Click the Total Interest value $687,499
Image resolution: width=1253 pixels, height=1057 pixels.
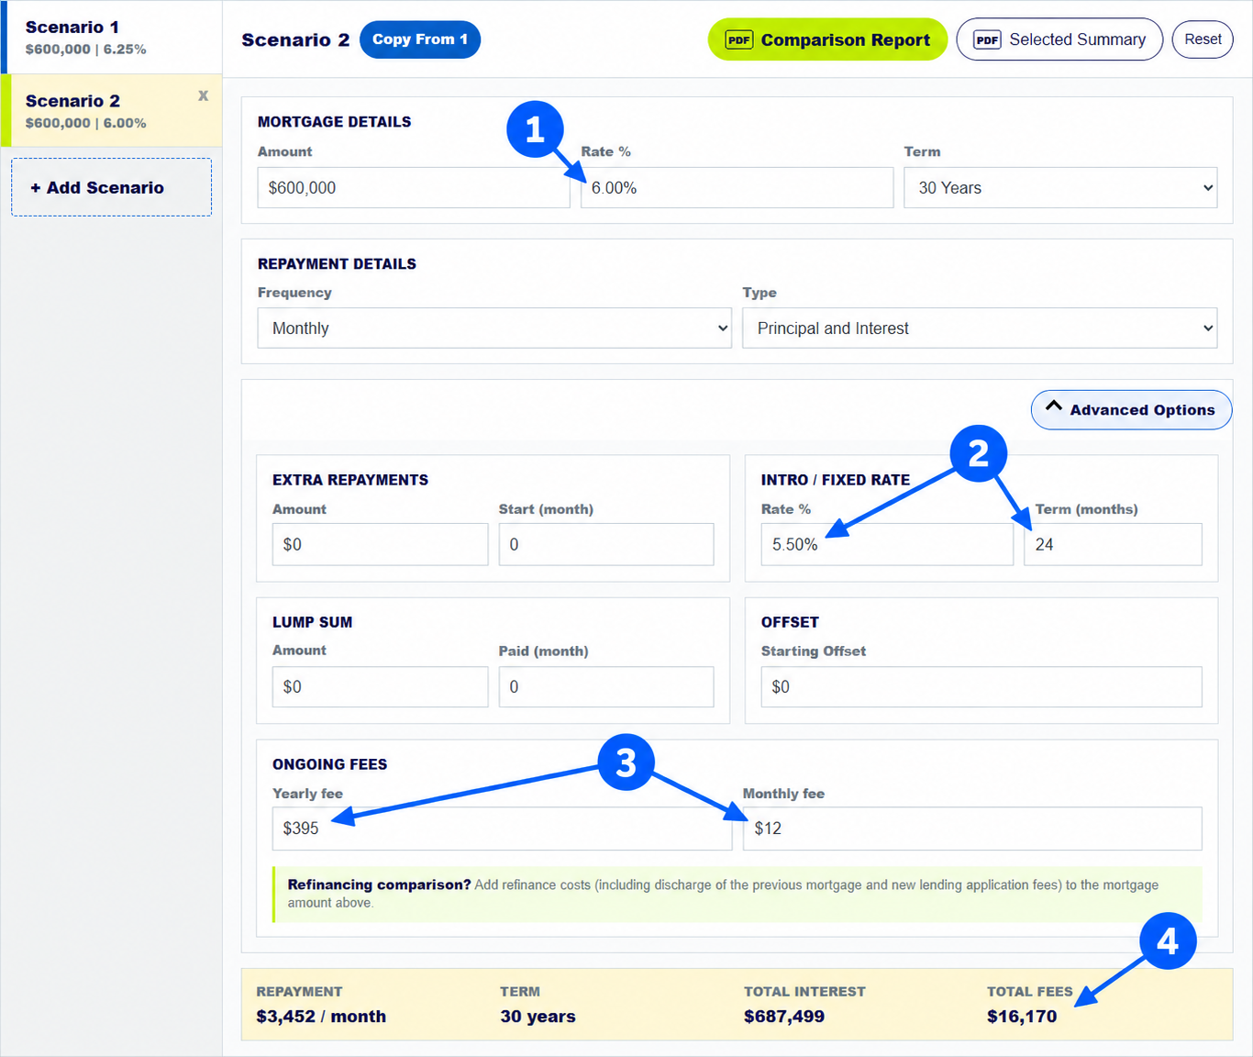point(784,1017)
